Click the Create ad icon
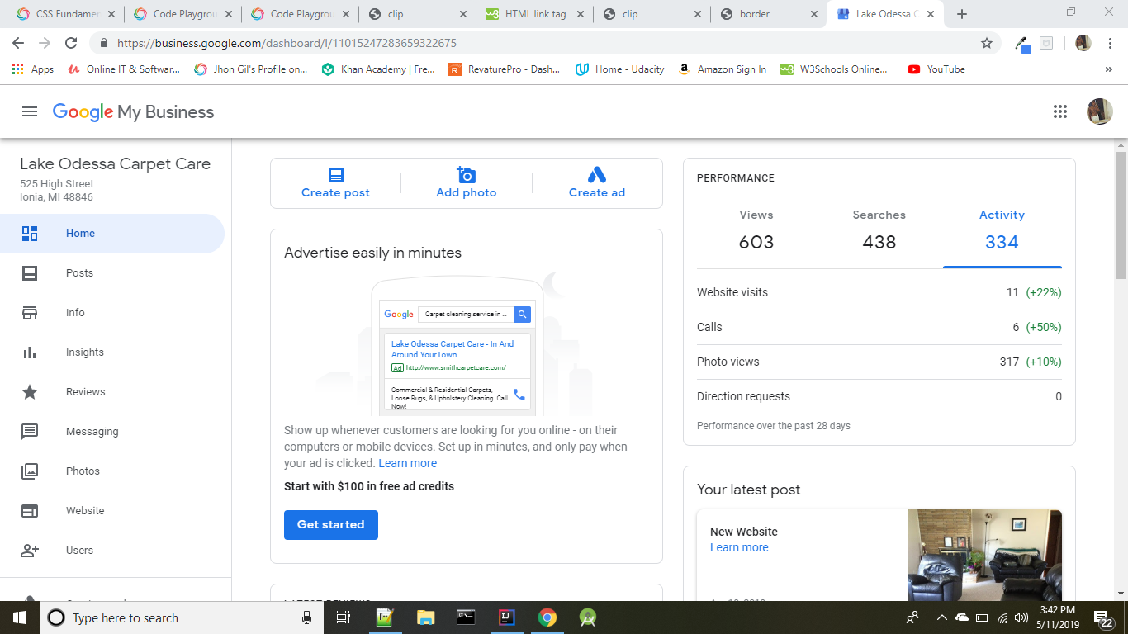Screen dimensions: 1128x634 point(596,175)
